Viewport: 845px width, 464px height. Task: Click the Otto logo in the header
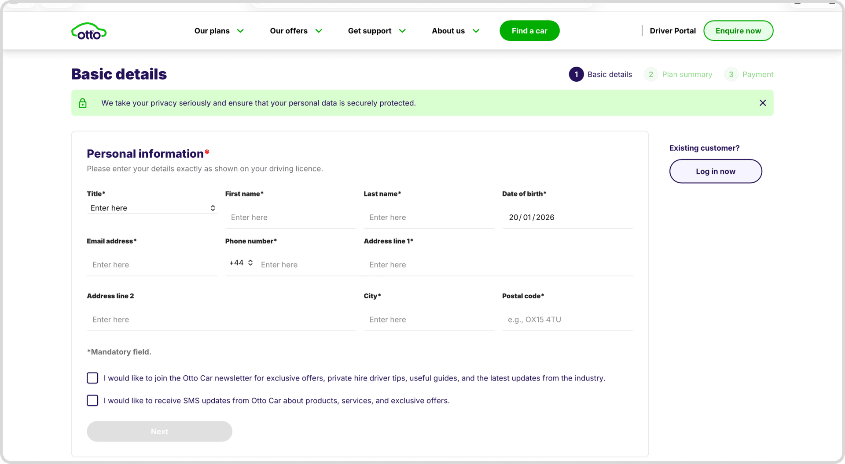(x=89, y=31)
